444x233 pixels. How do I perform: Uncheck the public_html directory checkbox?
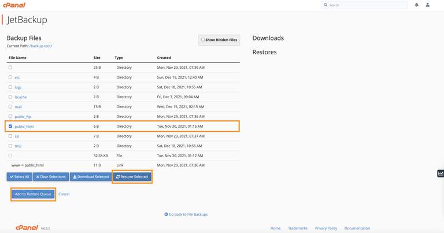click(x=10, y=126)
